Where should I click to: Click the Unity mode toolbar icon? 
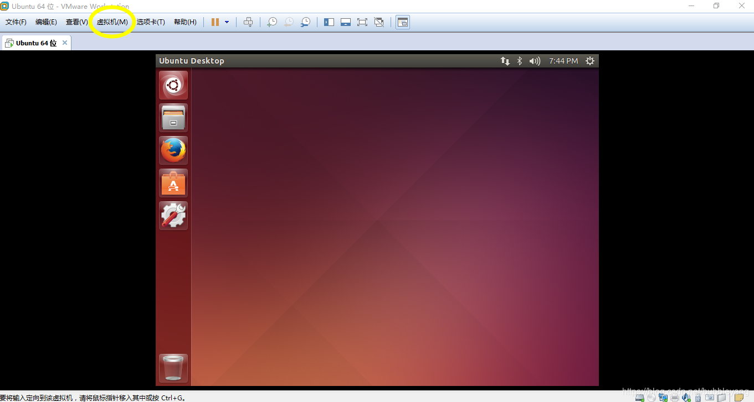(379, 22)
